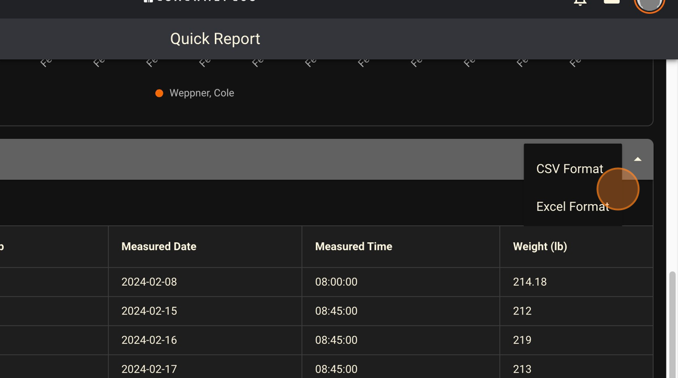Open messages via the envelope icon
The width and height of the screenshot is (678, 378).
(611, 3)
